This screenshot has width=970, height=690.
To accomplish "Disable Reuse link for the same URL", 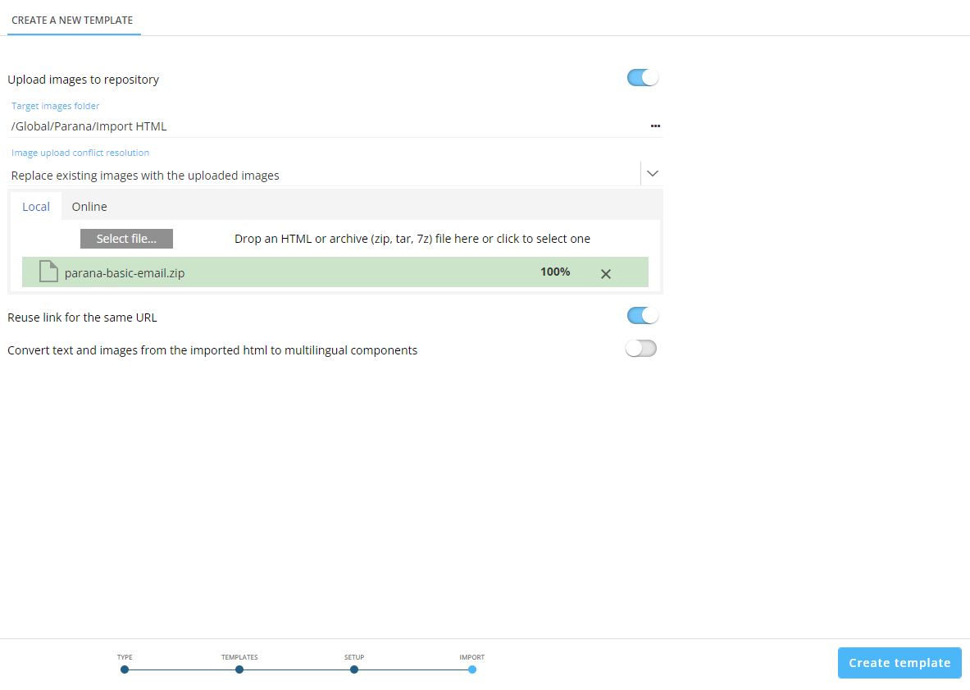I will 642,317.
